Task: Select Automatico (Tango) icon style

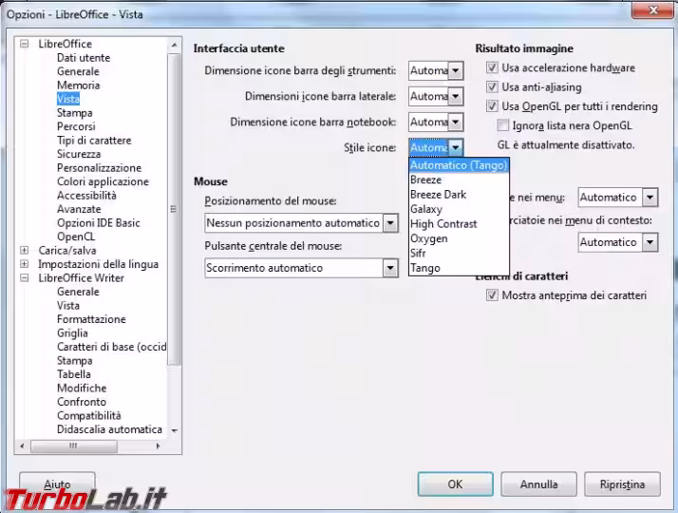Action: point(459,165)
